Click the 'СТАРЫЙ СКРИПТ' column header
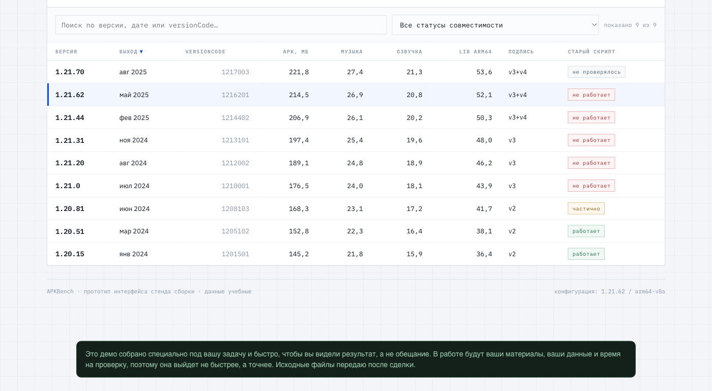712x391 pixels. coord(591,52)
